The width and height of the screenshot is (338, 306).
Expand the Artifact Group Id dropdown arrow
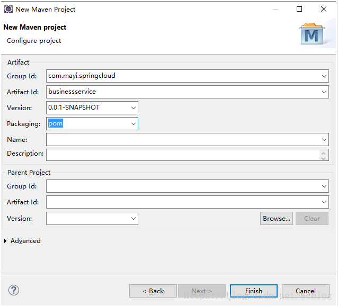[324, 76]
